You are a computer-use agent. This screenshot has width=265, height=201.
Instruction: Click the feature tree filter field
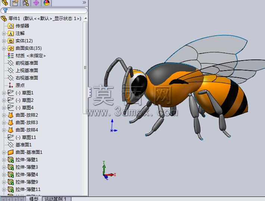44,11
